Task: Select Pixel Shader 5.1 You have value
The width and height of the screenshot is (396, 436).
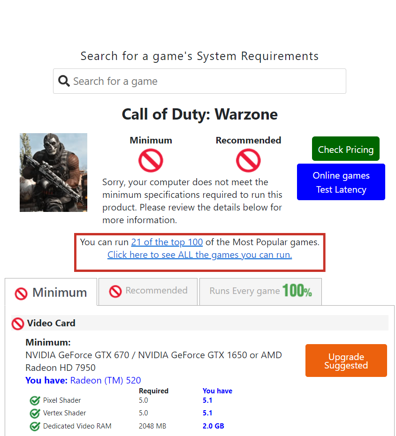Action: [207, 400]
